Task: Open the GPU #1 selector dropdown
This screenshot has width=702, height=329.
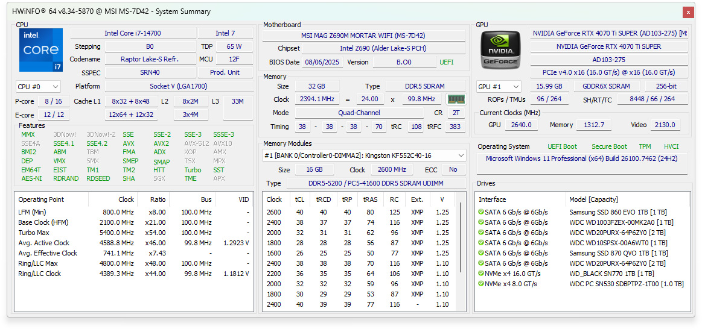Action: point(499,87)
